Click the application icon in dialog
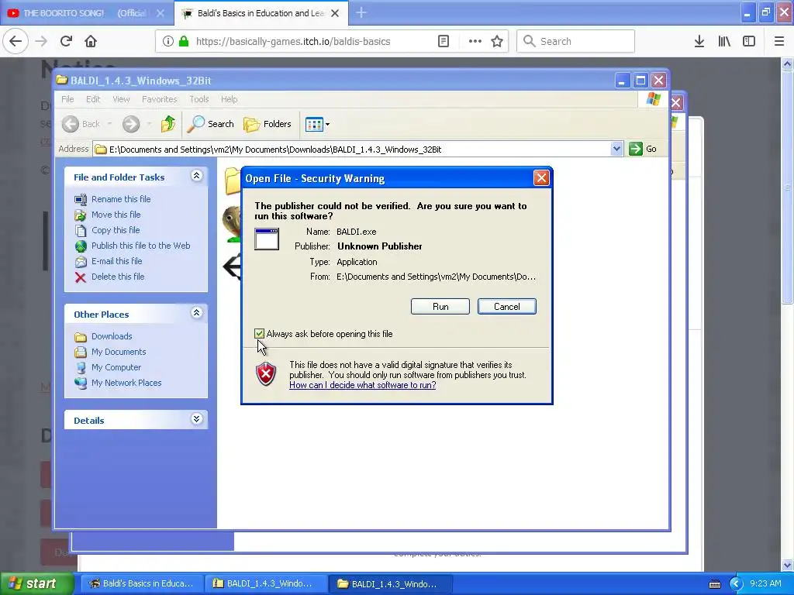The image size is (794, 595). 267,239
